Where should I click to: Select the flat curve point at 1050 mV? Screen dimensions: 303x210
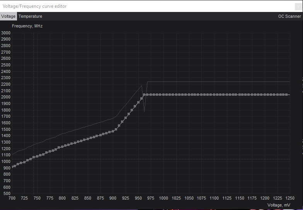189,95
